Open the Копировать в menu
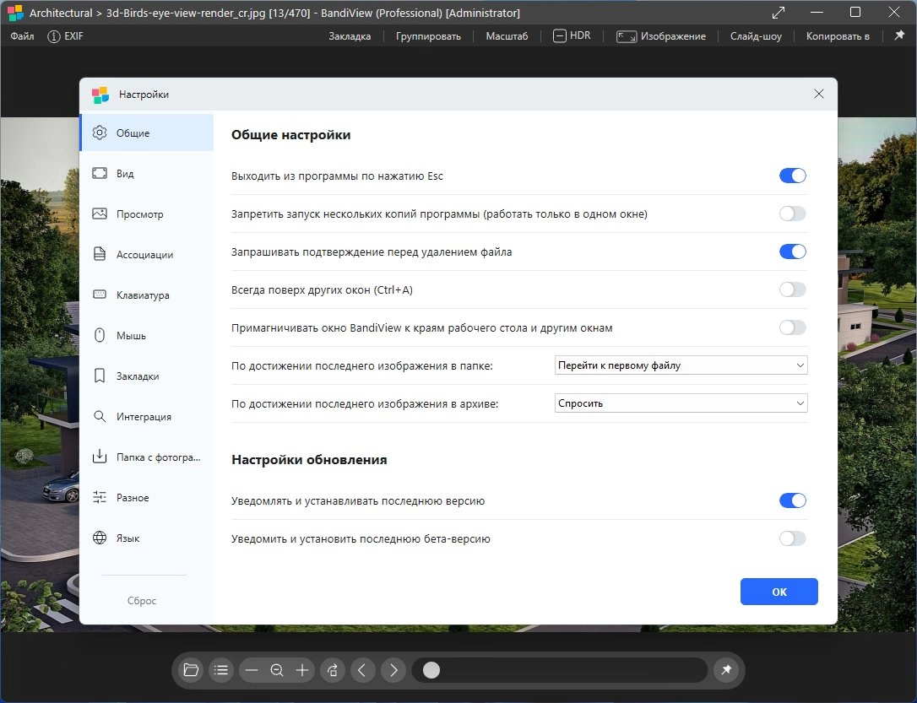The width and height of the screenshot is (917, 703). pyautogui.click(x=837, y=36)
